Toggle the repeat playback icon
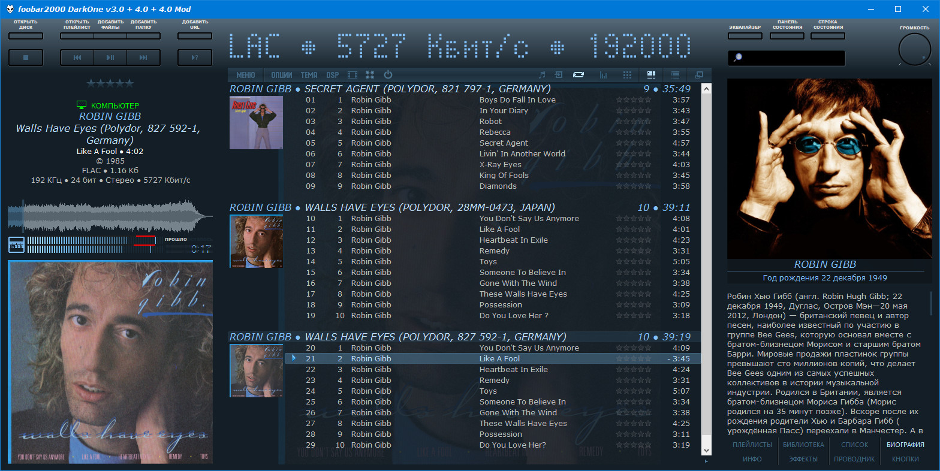Viewport: 940px width, 471px height. (x=579, y=75)
